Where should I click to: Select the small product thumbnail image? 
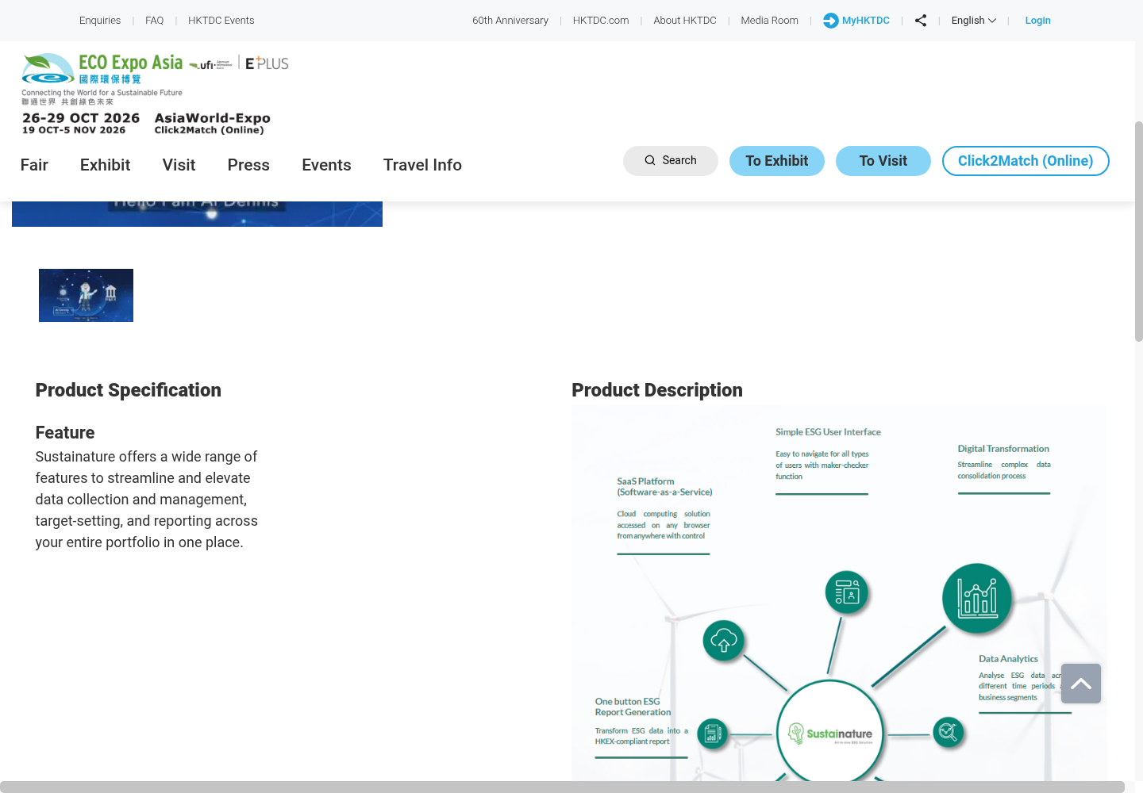click(x=86, y=295)
